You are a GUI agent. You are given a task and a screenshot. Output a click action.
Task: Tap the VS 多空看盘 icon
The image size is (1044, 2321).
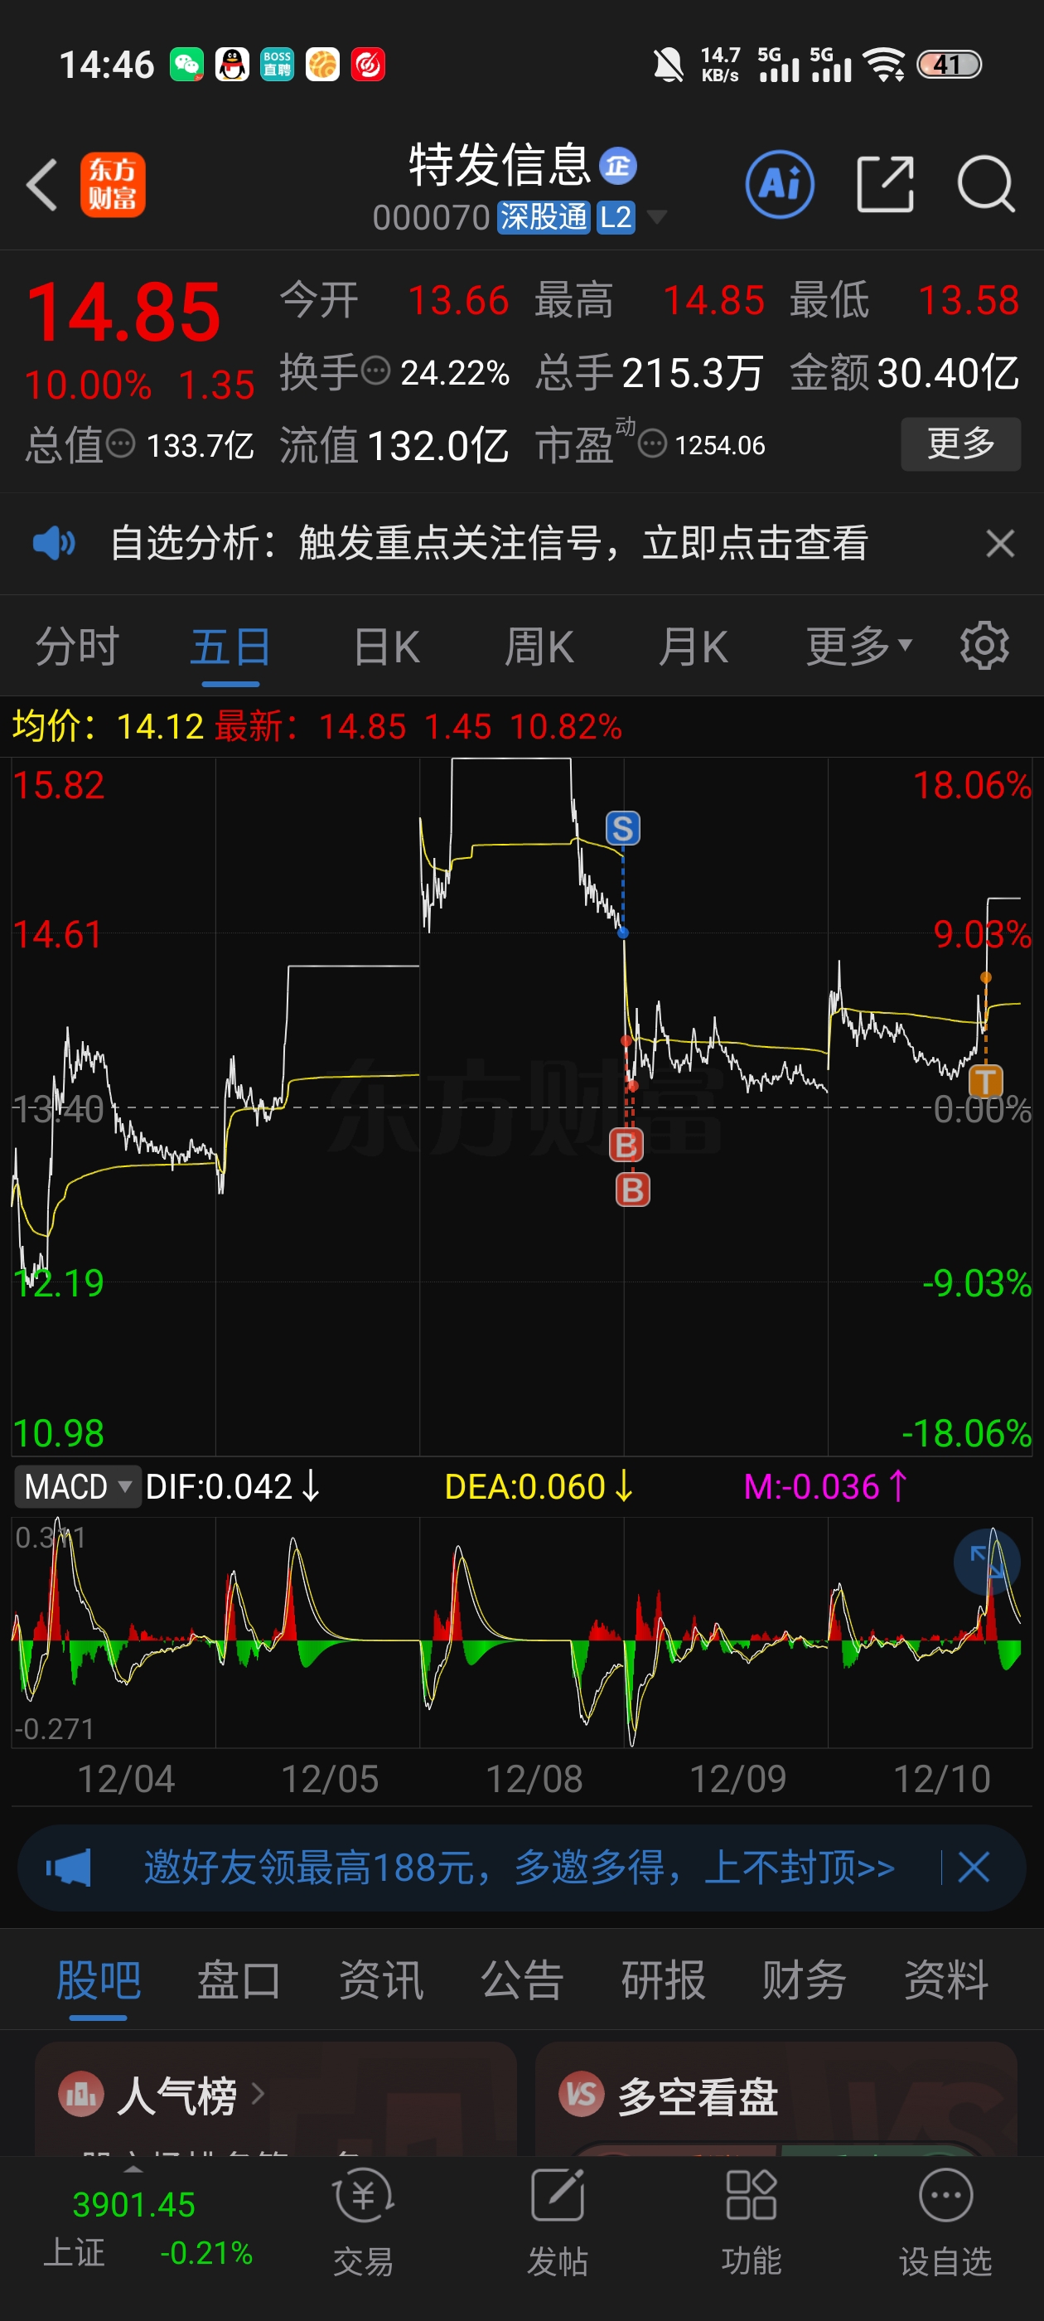coord(582,2095)
